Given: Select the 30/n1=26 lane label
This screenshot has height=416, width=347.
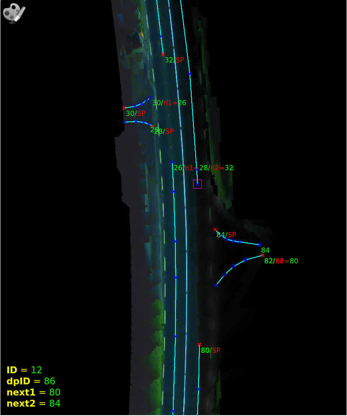Looking at the screenshot, I should tap(169, 103).
